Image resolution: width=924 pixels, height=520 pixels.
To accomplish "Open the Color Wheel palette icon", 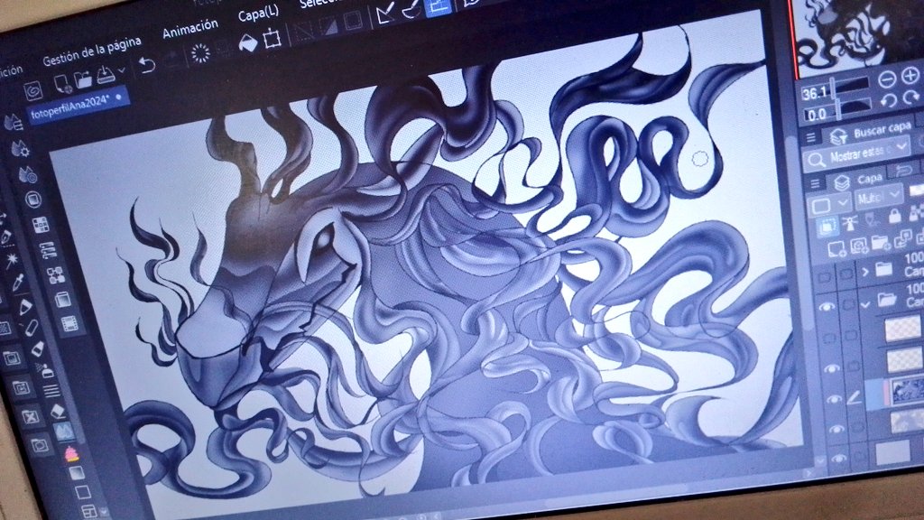I will click(x=33, y=200).
